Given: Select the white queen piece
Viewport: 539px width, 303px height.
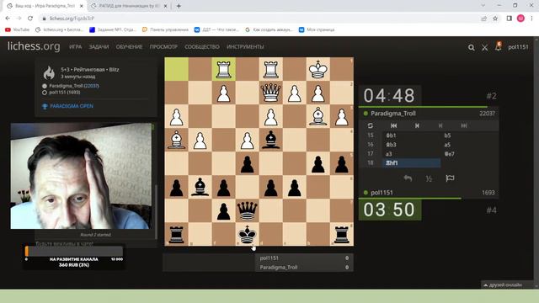Looking at the screenshot, I should pos(271,93).
